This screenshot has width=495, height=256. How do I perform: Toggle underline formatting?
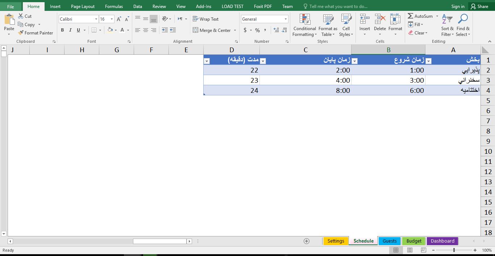[x=78, y=30]
